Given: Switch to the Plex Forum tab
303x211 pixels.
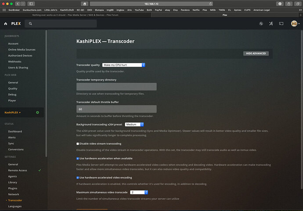Looking at the screenshot, I should point(75,15).
